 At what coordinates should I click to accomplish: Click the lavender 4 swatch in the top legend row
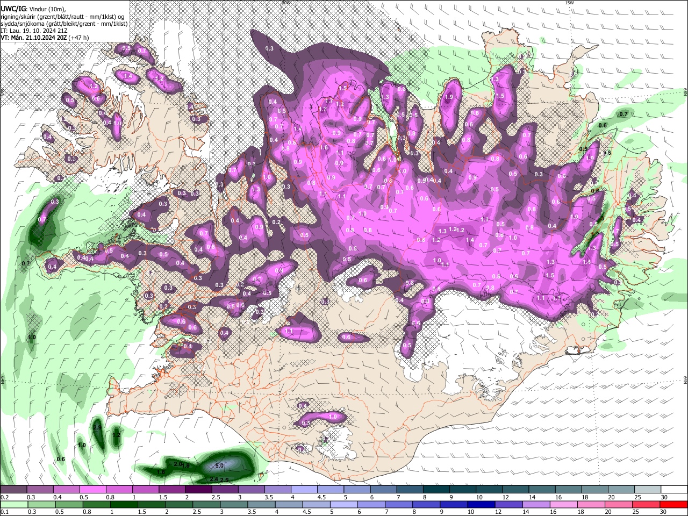(304, 490)
